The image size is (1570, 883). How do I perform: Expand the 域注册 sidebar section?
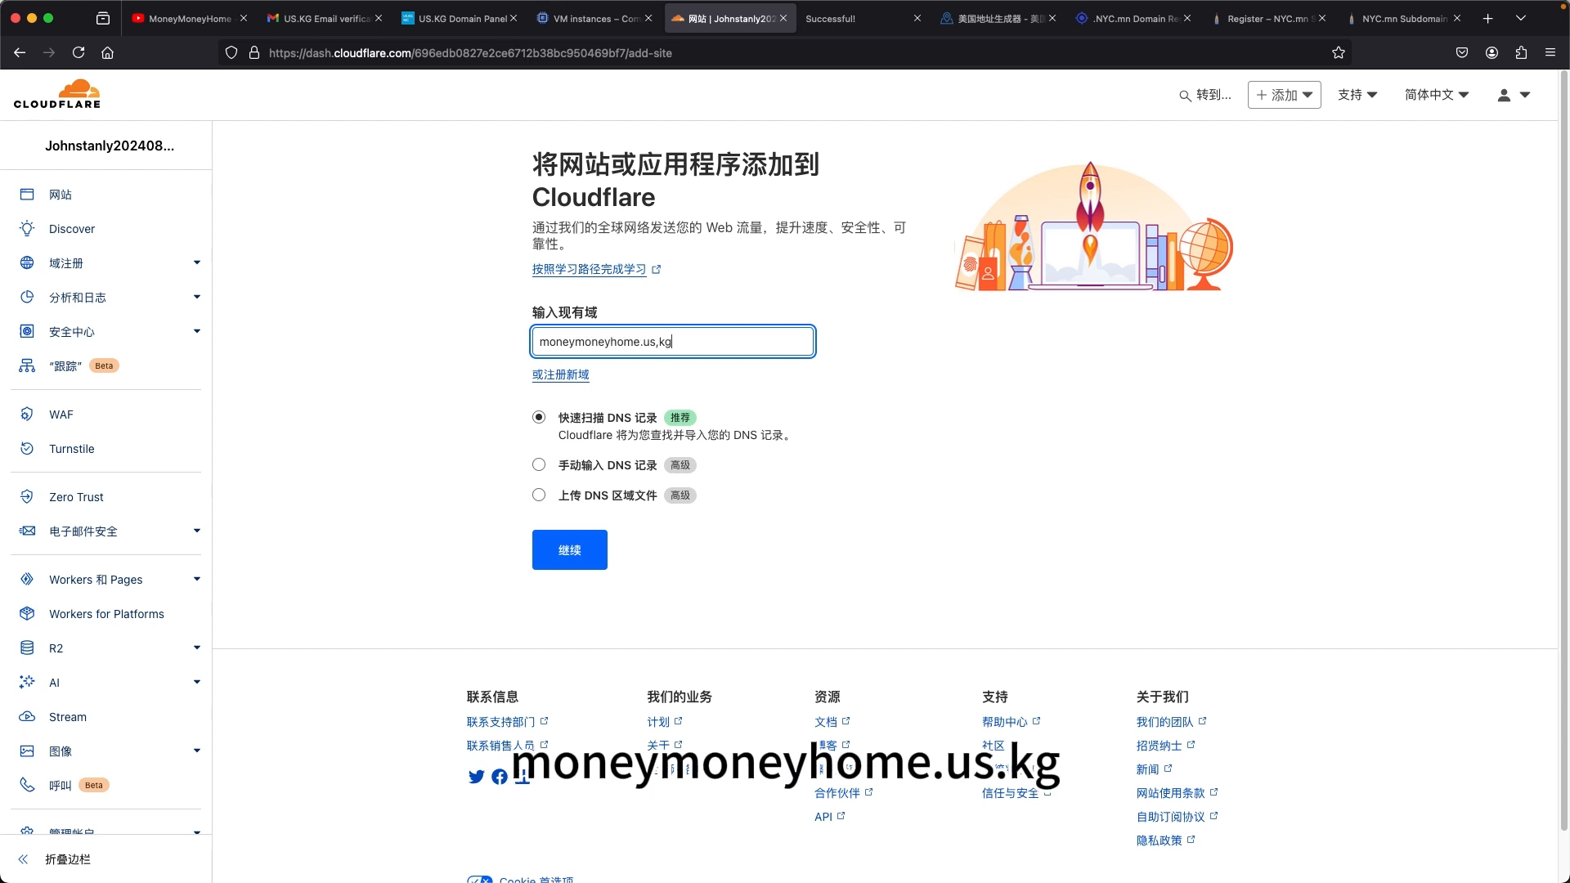coord(197,262)
